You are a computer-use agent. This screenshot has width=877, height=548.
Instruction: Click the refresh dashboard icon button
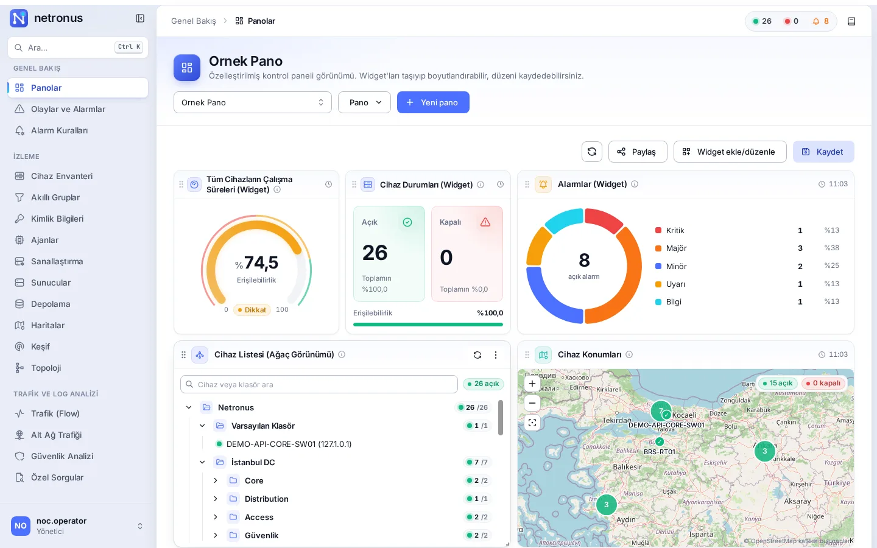click(592, 152)
